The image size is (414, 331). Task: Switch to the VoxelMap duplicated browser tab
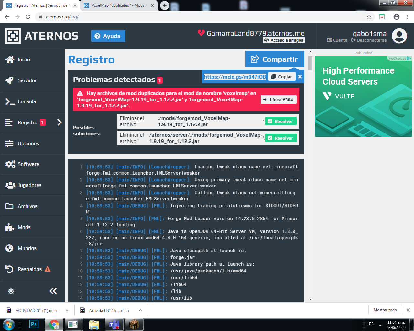(119, 5)
